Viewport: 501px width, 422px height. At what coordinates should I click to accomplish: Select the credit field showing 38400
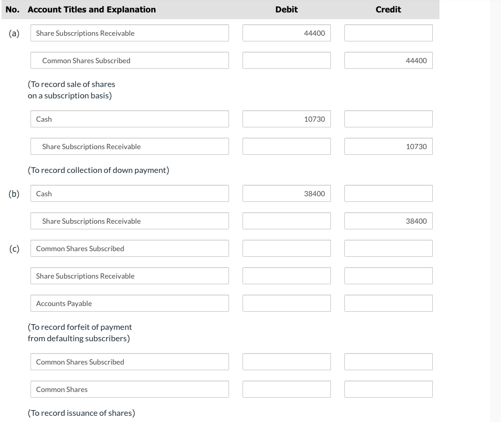coord(388,221)
